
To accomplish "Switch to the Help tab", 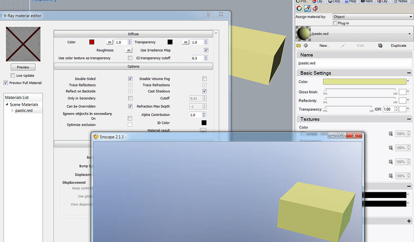I will coord(351,2).
